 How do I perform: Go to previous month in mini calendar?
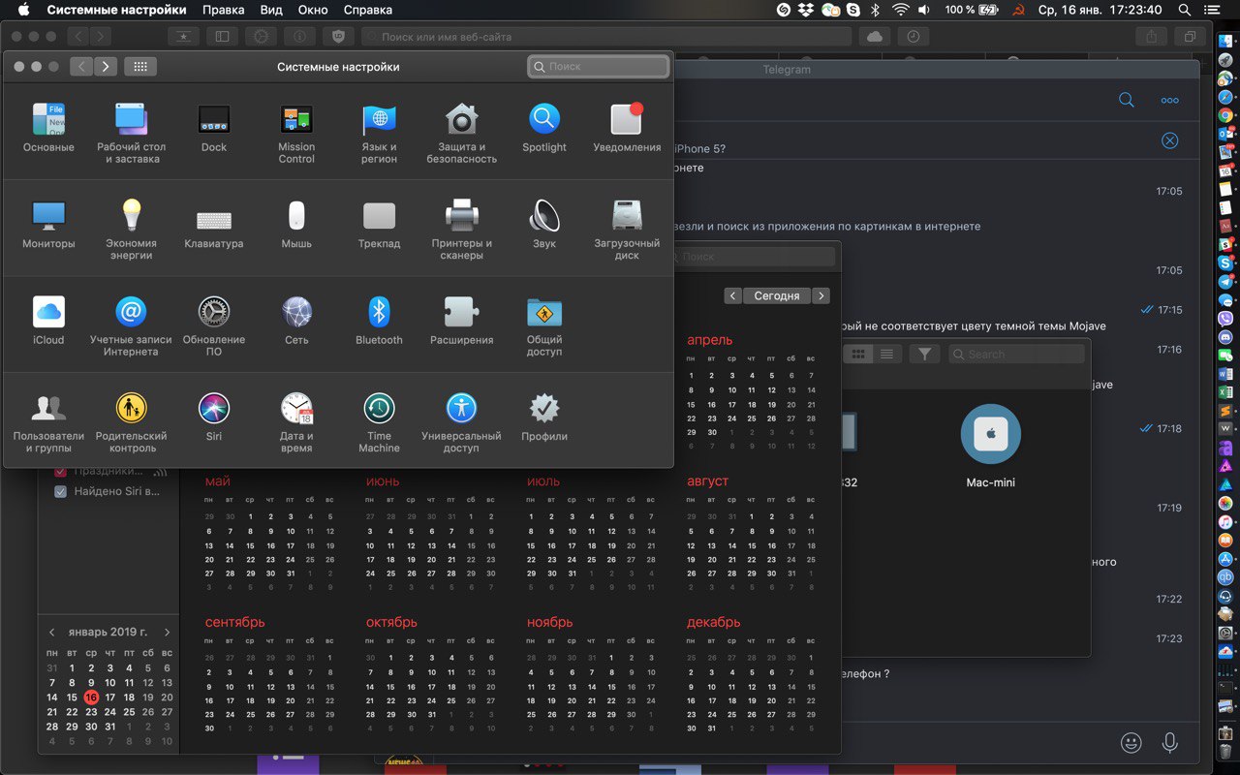[52, 632]
